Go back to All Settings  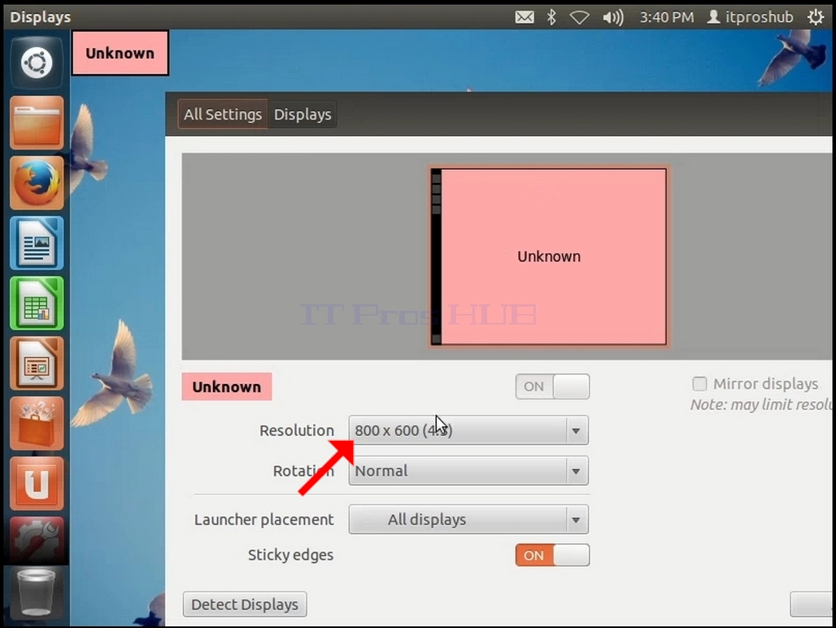pos(223,114)
